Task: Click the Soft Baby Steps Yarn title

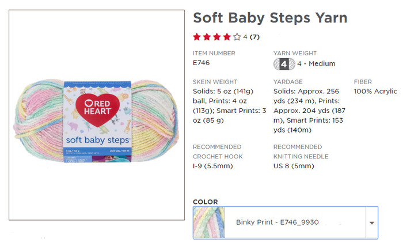Action: (x=270, y=18)
